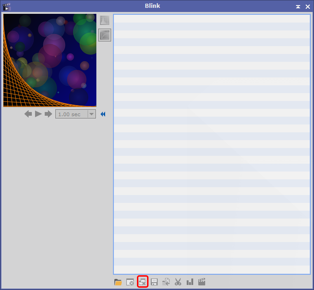314x290 pixels.
Task: Click the Close all images icon
Action: tap(142, 282)
